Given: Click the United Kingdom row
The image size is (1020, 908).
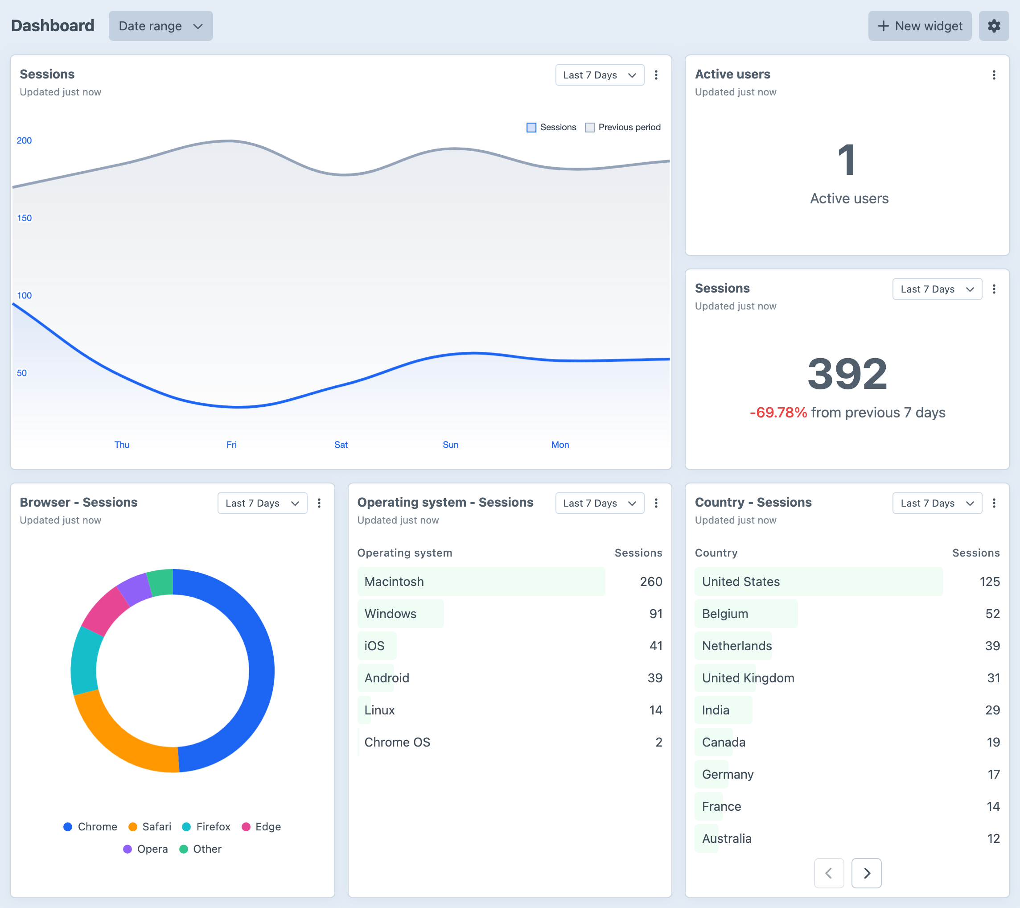Looking at the screenshot, I should pos(847,678).
